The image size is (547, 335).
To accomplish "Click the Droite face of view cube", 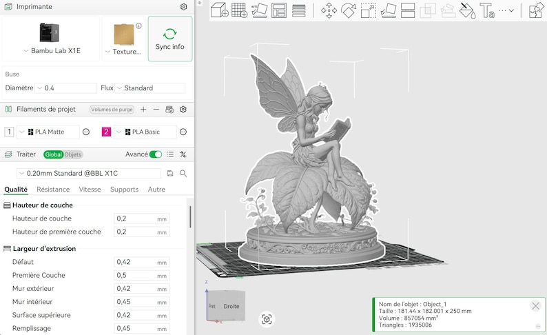I will point(231,306).
